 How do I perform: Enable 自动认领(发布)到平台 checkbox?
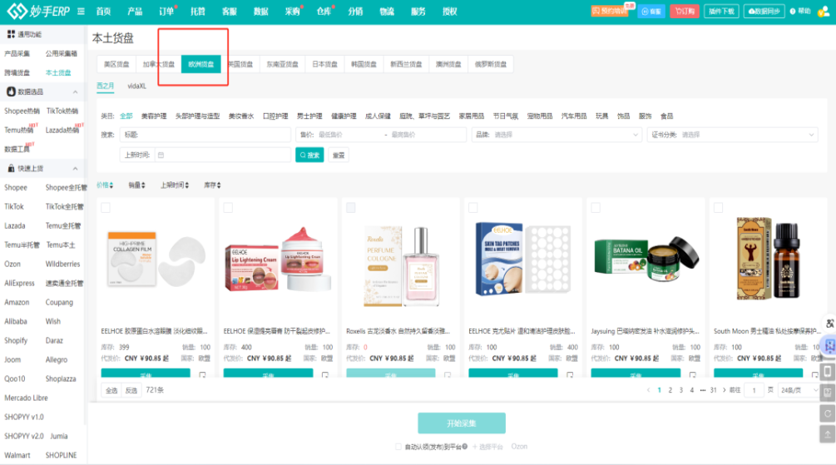tap(398, 447)
